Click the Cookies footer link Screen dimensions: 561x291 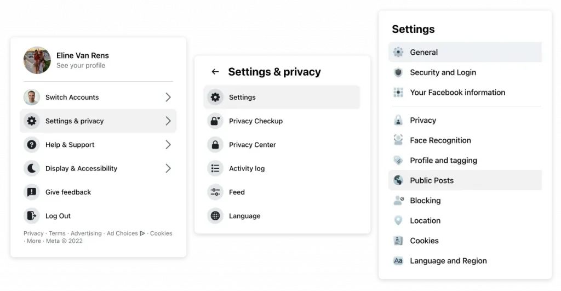pyautogui.click(x=161, y=233)
